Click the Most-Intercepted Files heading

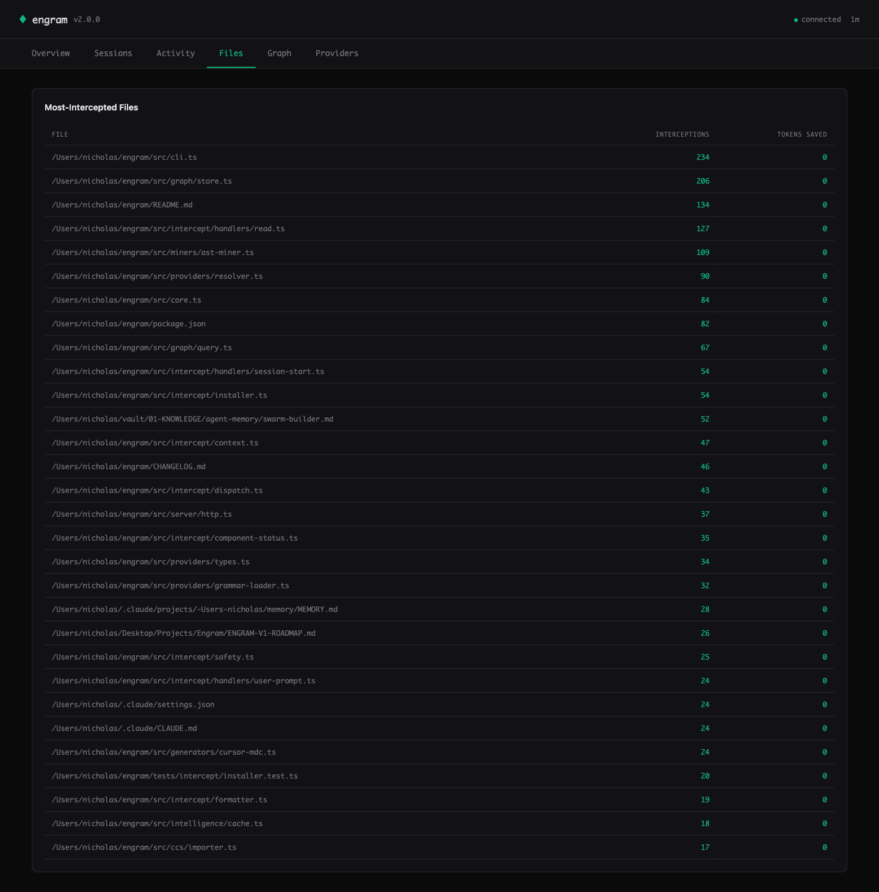[x=92, y=107]
